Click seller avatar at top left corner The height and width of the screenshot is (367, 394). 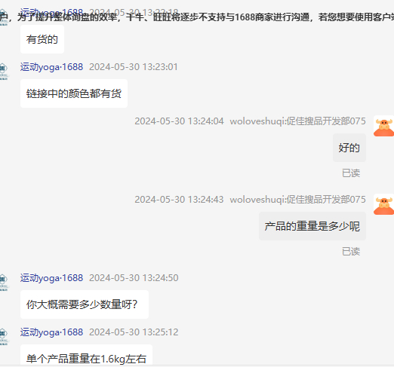(x=3, y=17)
